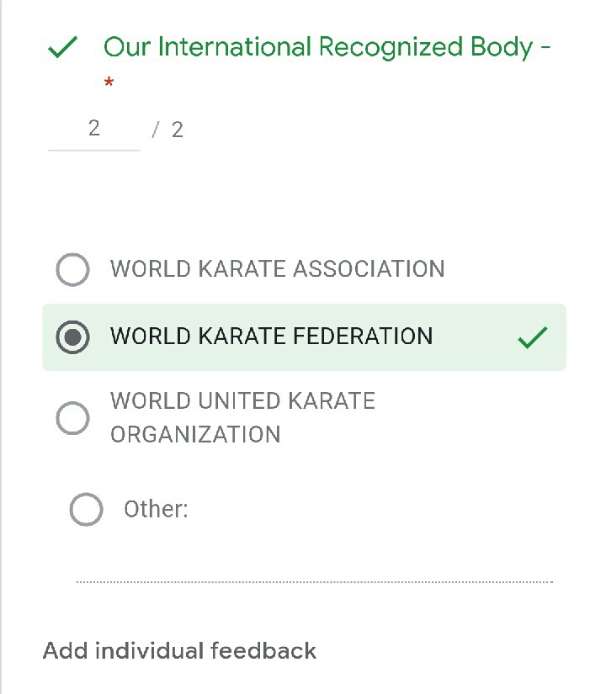Image resolution: width=606 pixels, height=694 pixels.
Task: Open Add individual feedback
Action: tap(179, 651)
